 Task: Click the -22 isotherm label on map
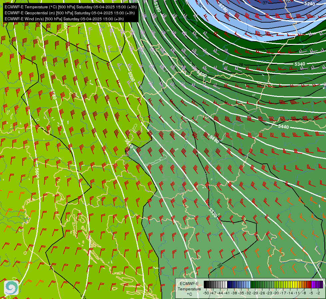coord(219,265)
